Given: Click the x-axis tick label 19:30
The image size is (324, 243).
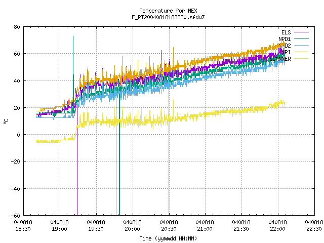Looking at the screenshot, I should coord(96,229).
